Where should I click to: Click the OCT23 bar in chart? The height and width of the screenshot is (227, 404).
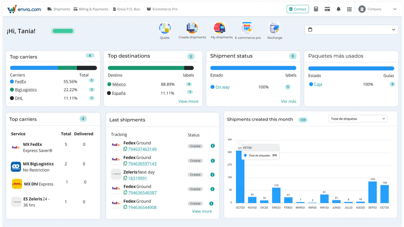(384, 194)
